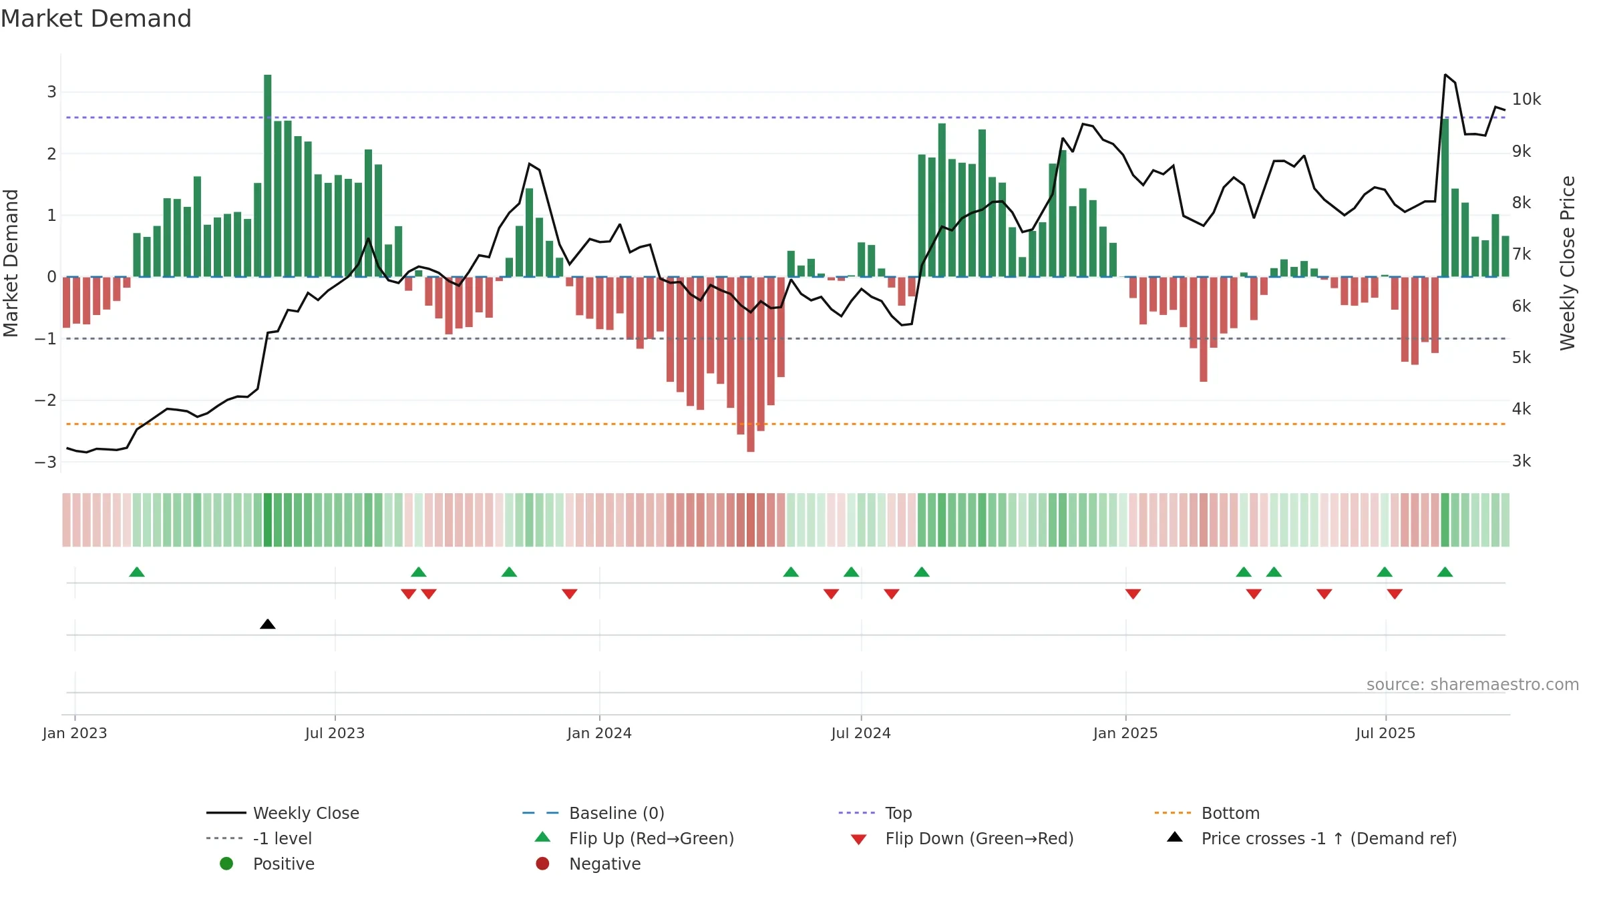Click the black Price crosses -1 triangle marker
This screenshot has height=901, width=1603.
click(x=268, y=624)
